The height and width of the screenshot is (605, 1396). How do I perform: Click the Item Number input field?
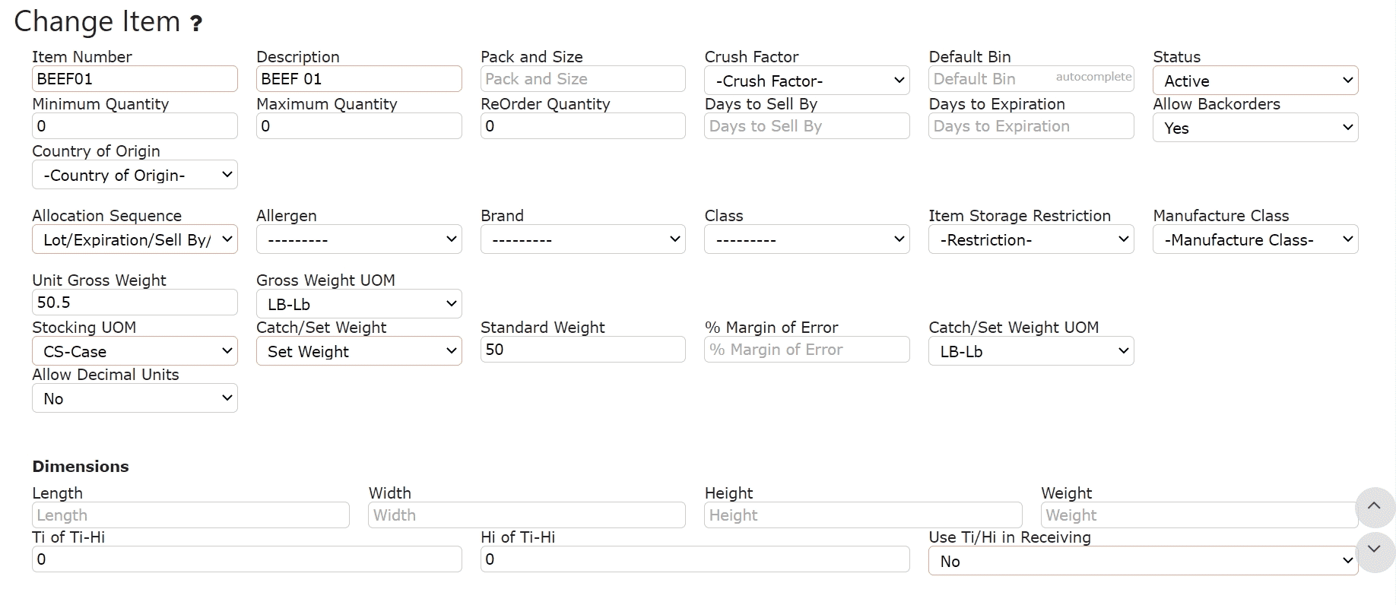point(135,79)
